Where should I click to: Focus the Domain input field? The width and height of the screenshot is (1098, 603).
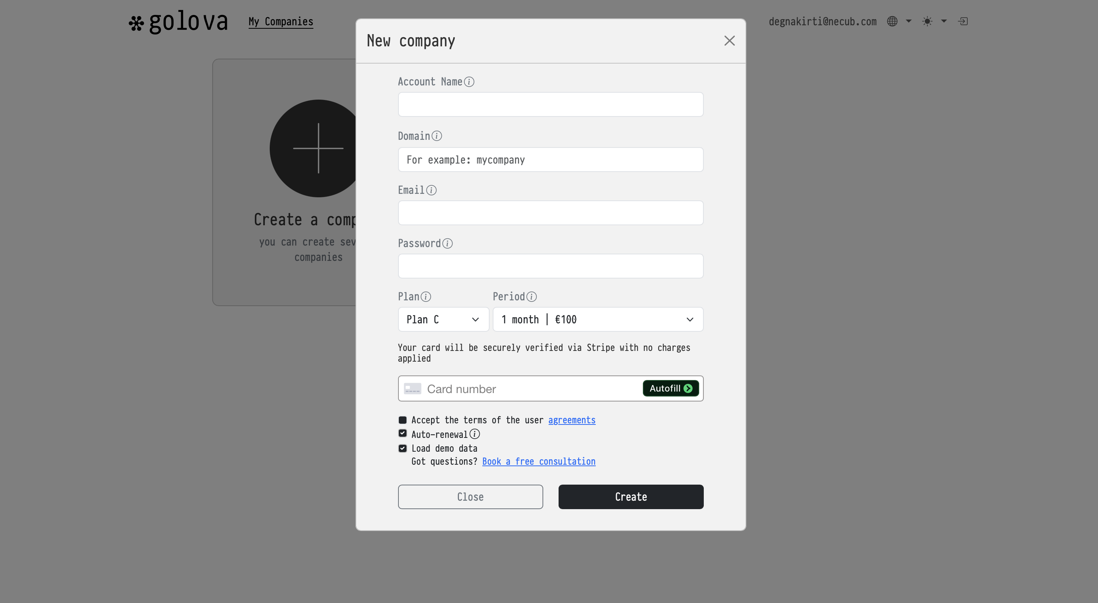coord(550,160)
